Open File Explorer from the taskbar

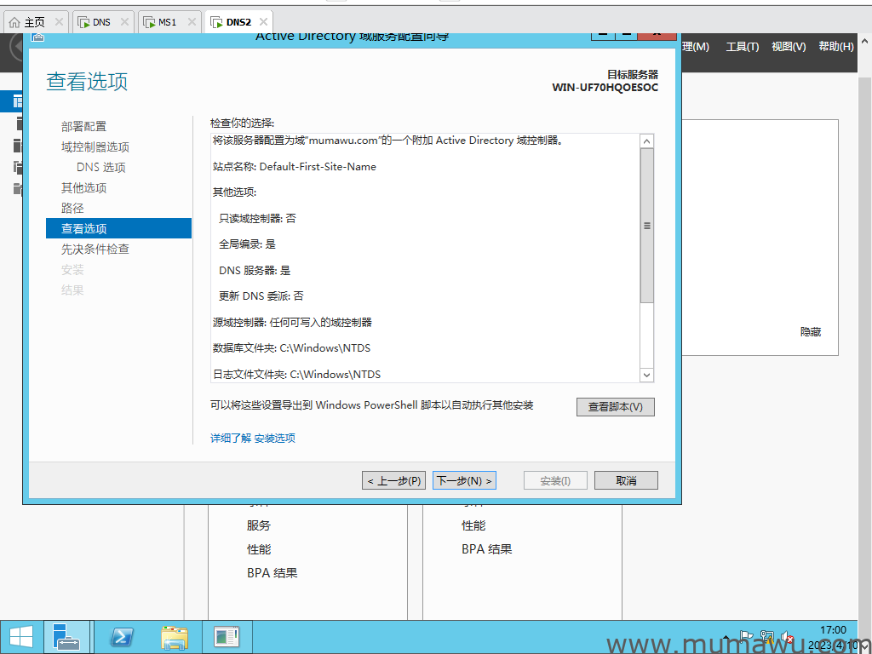175,636
